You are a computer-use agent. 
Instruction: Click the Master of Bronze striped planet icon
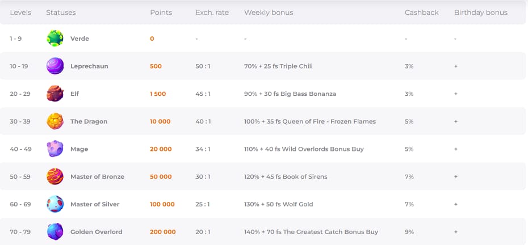(x=55, y=176)
